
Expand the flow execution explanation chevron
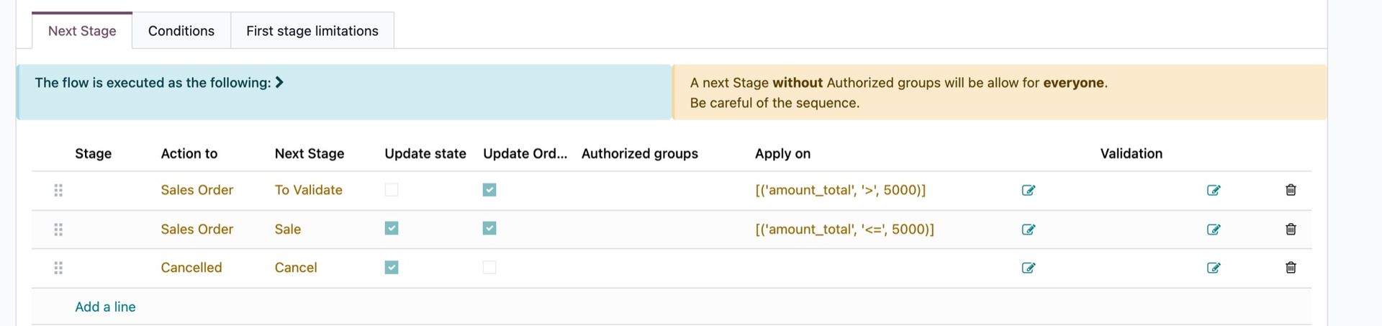pos(279,83)
